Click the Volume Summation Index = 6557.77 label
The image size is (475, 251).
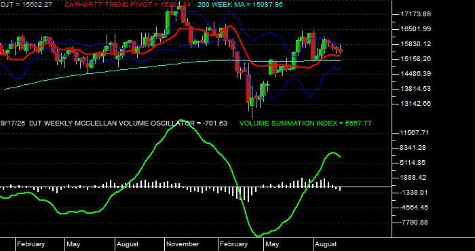click(305, 123)
